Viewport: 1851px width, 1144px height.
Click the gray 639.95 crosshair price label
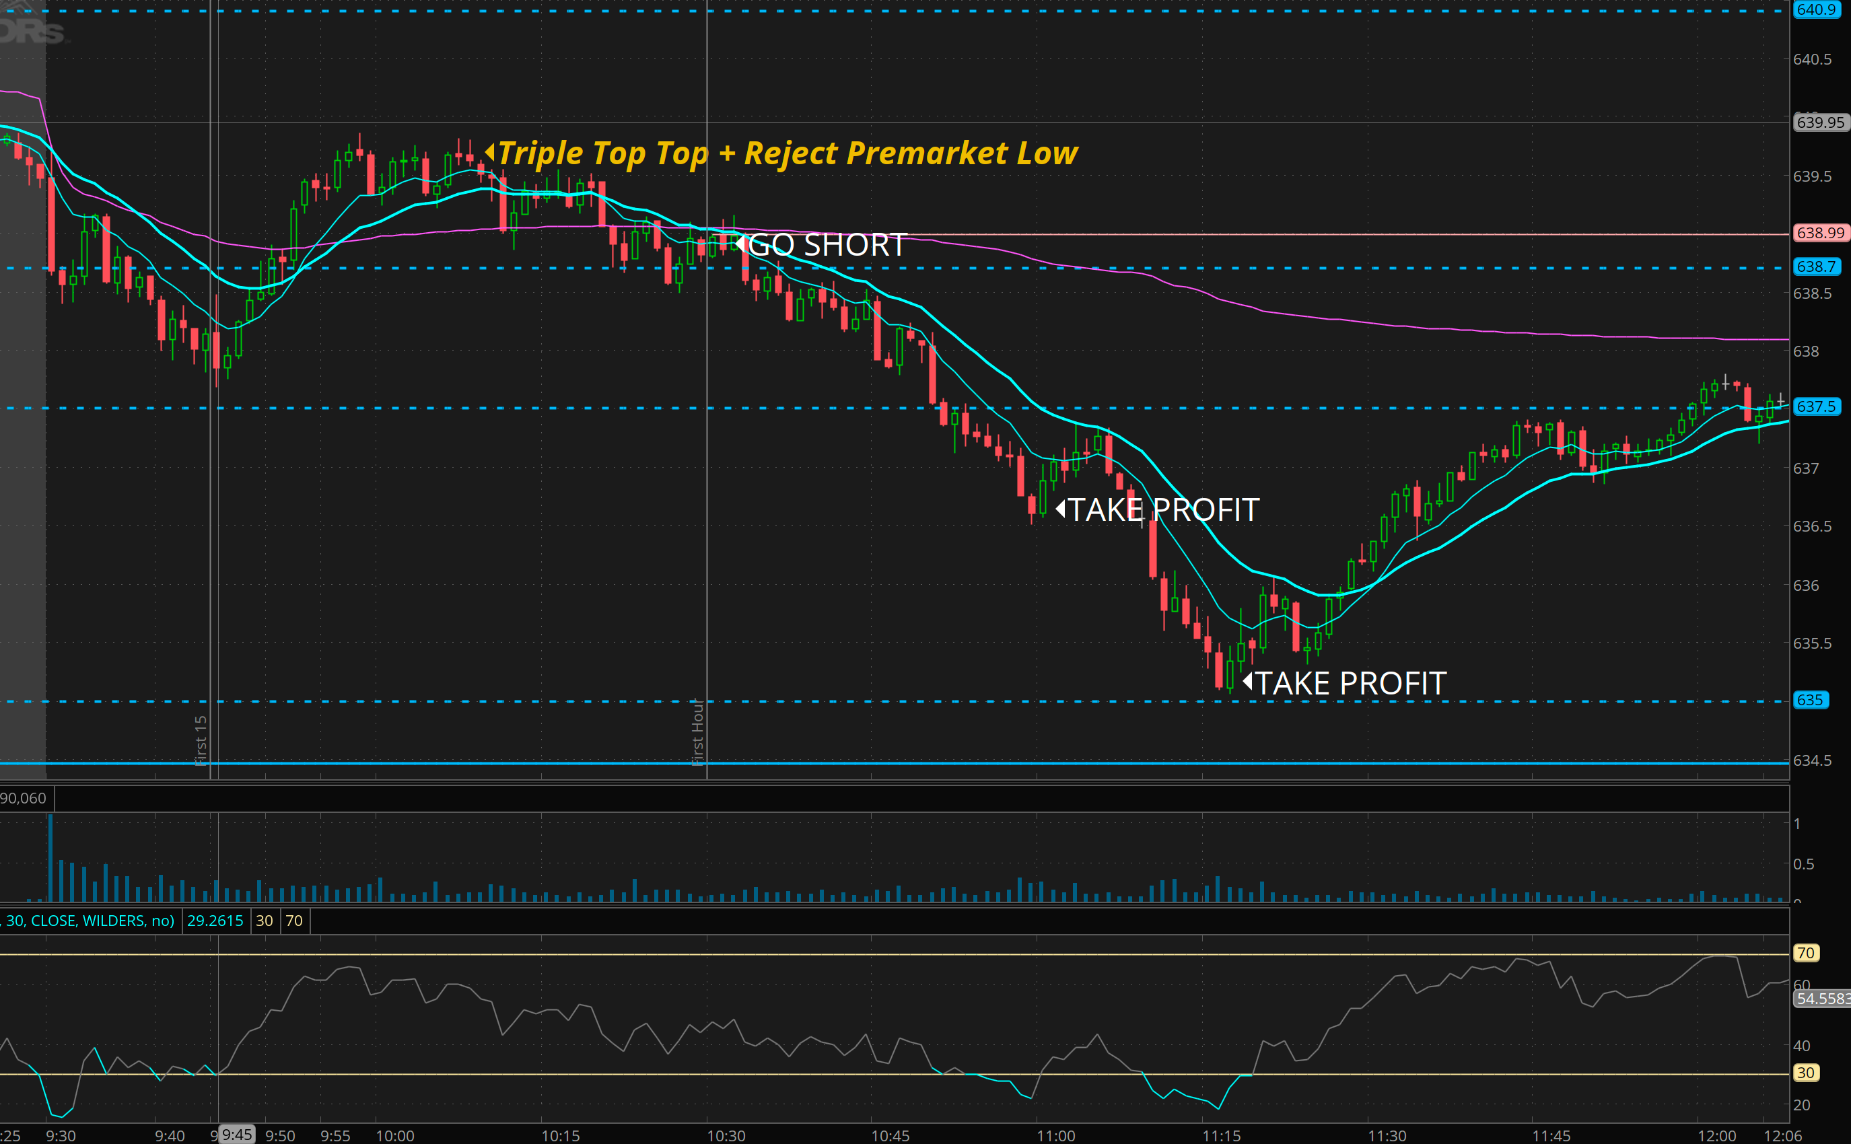point(1820,122)
